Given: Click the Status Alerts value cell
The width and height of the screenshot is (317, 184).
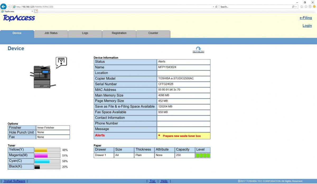Looking at the screenshot, I should [x=184, y=62].
